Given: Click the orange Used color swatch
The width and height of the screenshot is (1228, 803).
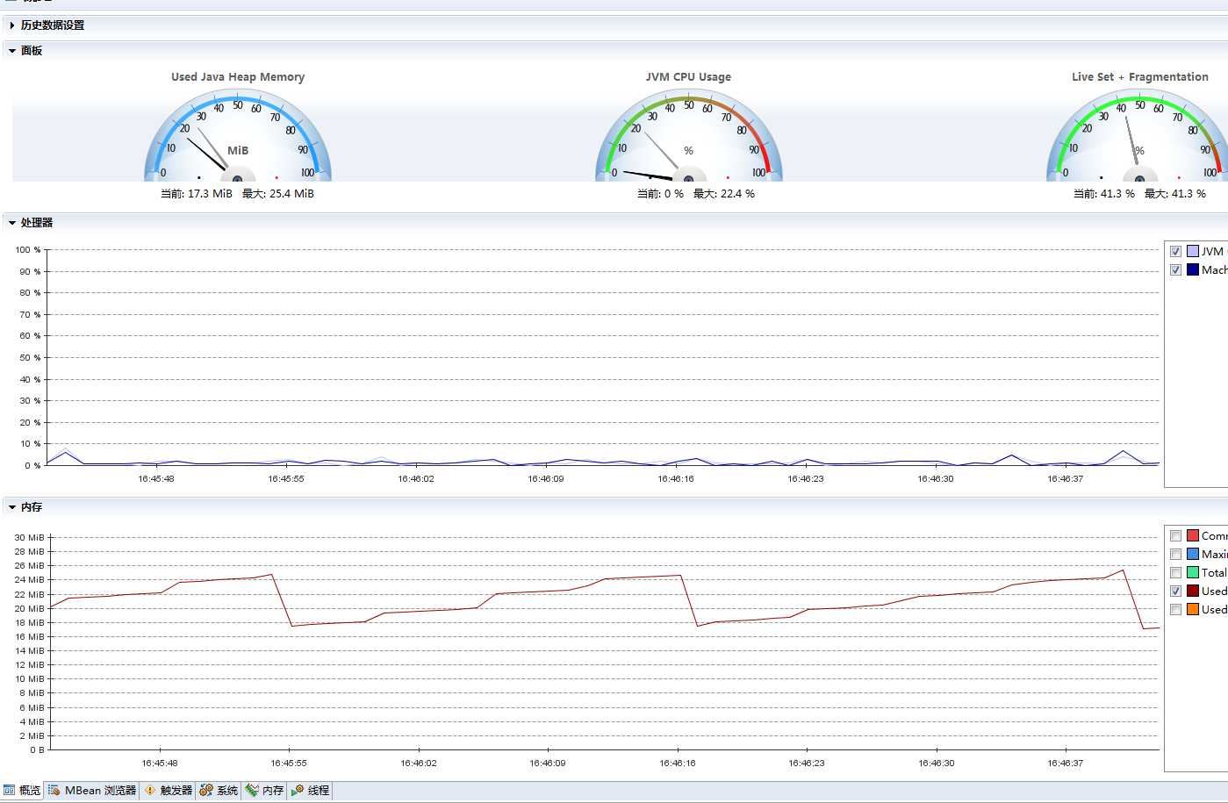Looking at the screenshot, I should [x=1193, y=609].
